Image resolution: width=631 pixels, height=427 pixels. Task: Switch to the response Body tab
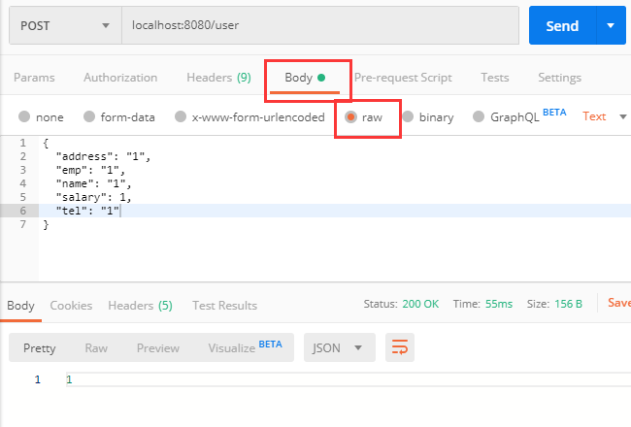pyautogui.click(x=20, y=306)
